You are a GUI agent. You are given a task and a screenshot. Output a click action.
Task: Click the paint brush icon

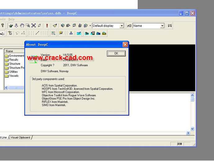pyautogui.click(x=55, y=25)
